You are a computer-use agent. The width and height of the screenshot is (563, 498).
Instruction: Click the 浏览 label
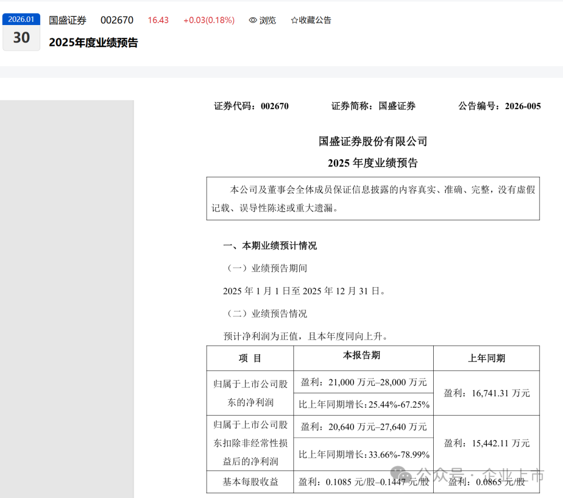267,20
